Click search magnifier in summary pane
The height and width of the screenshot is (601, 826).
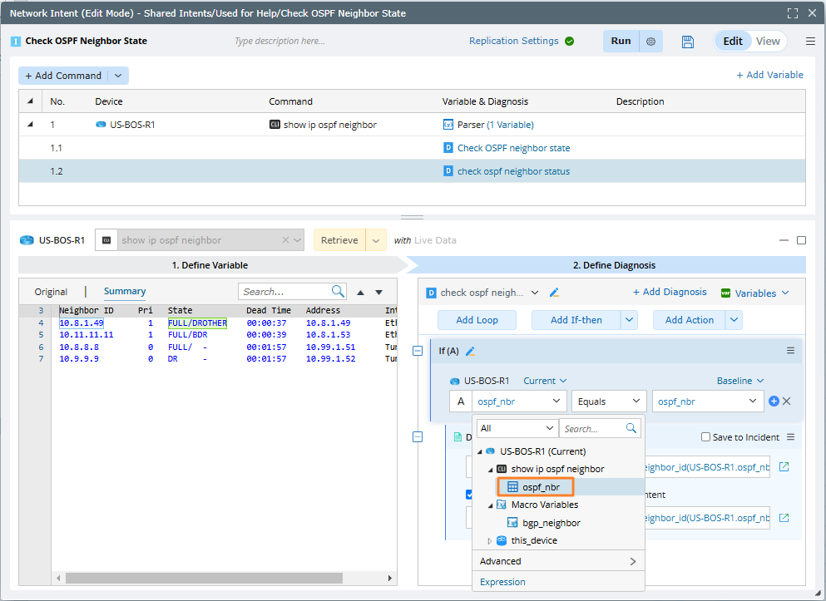pyautogui.click(x=338, y=292)
